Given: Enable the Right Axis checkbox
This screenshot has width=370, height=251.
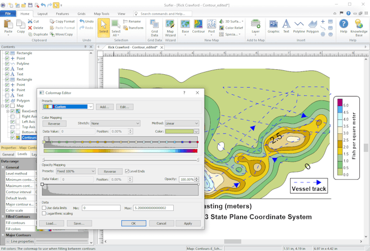Looking at the screenshot, I should (12, 117).
